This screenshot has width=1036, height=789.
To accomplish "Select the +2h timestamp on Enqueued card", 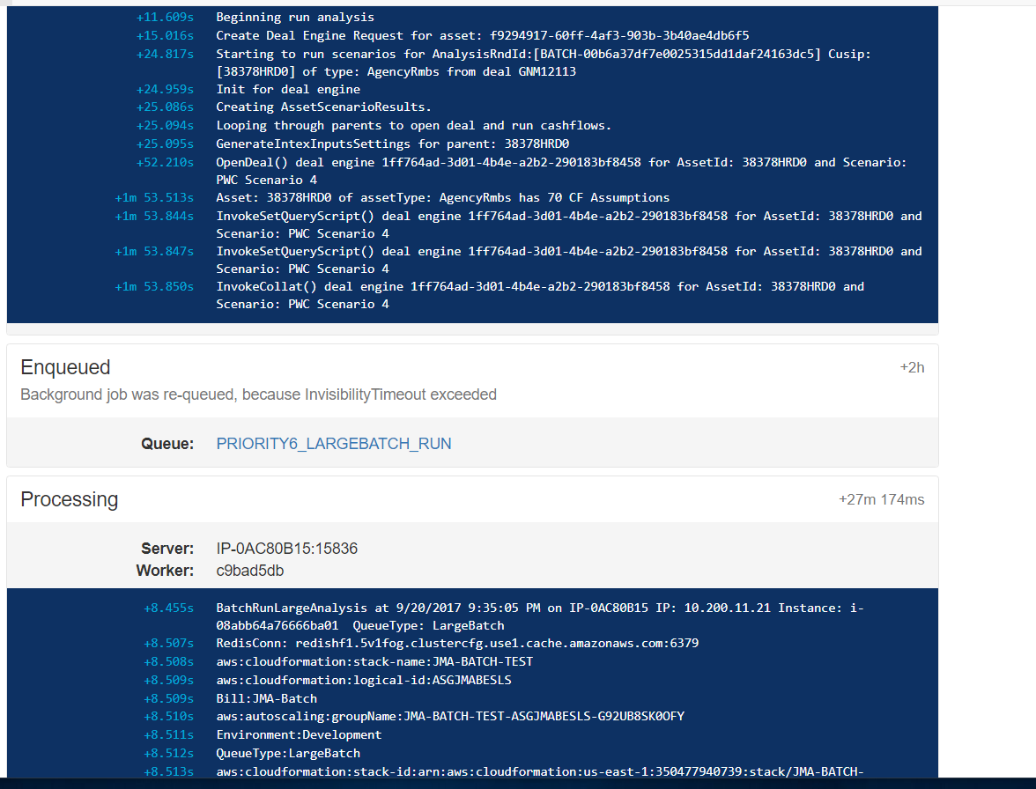I will [912, 367].
